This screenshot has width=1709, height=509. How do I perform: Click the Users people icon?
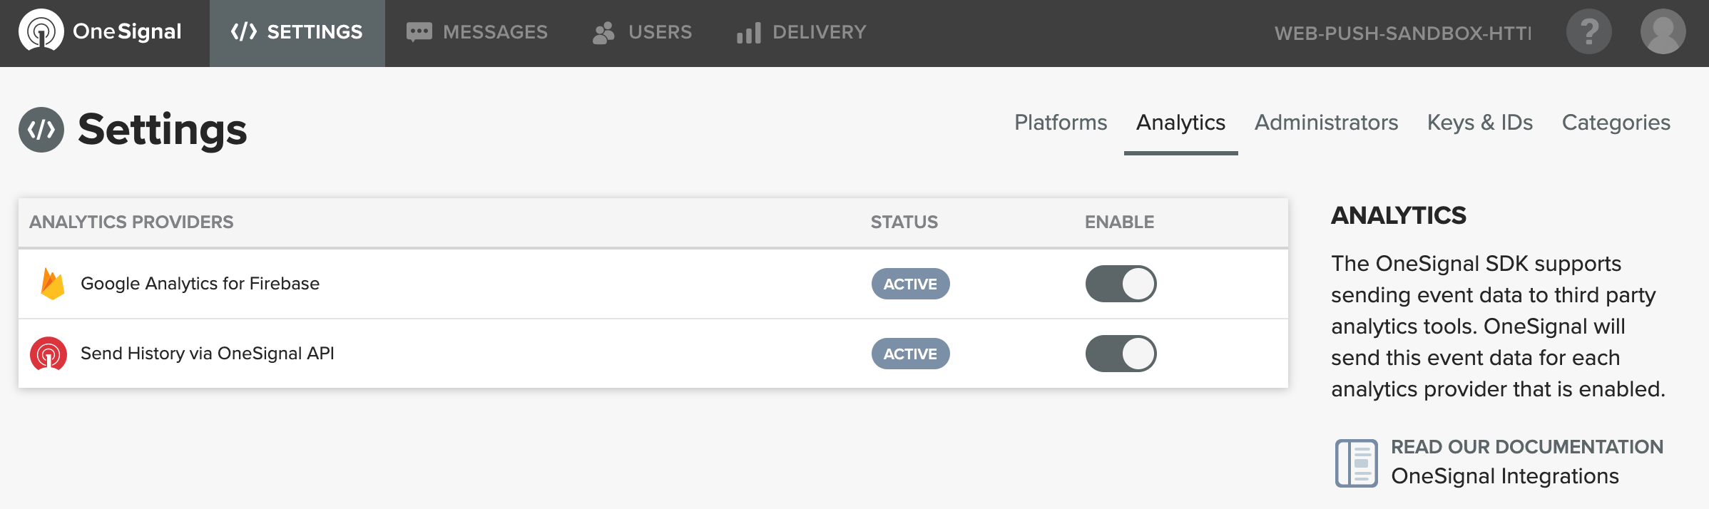tap(603, 32)
